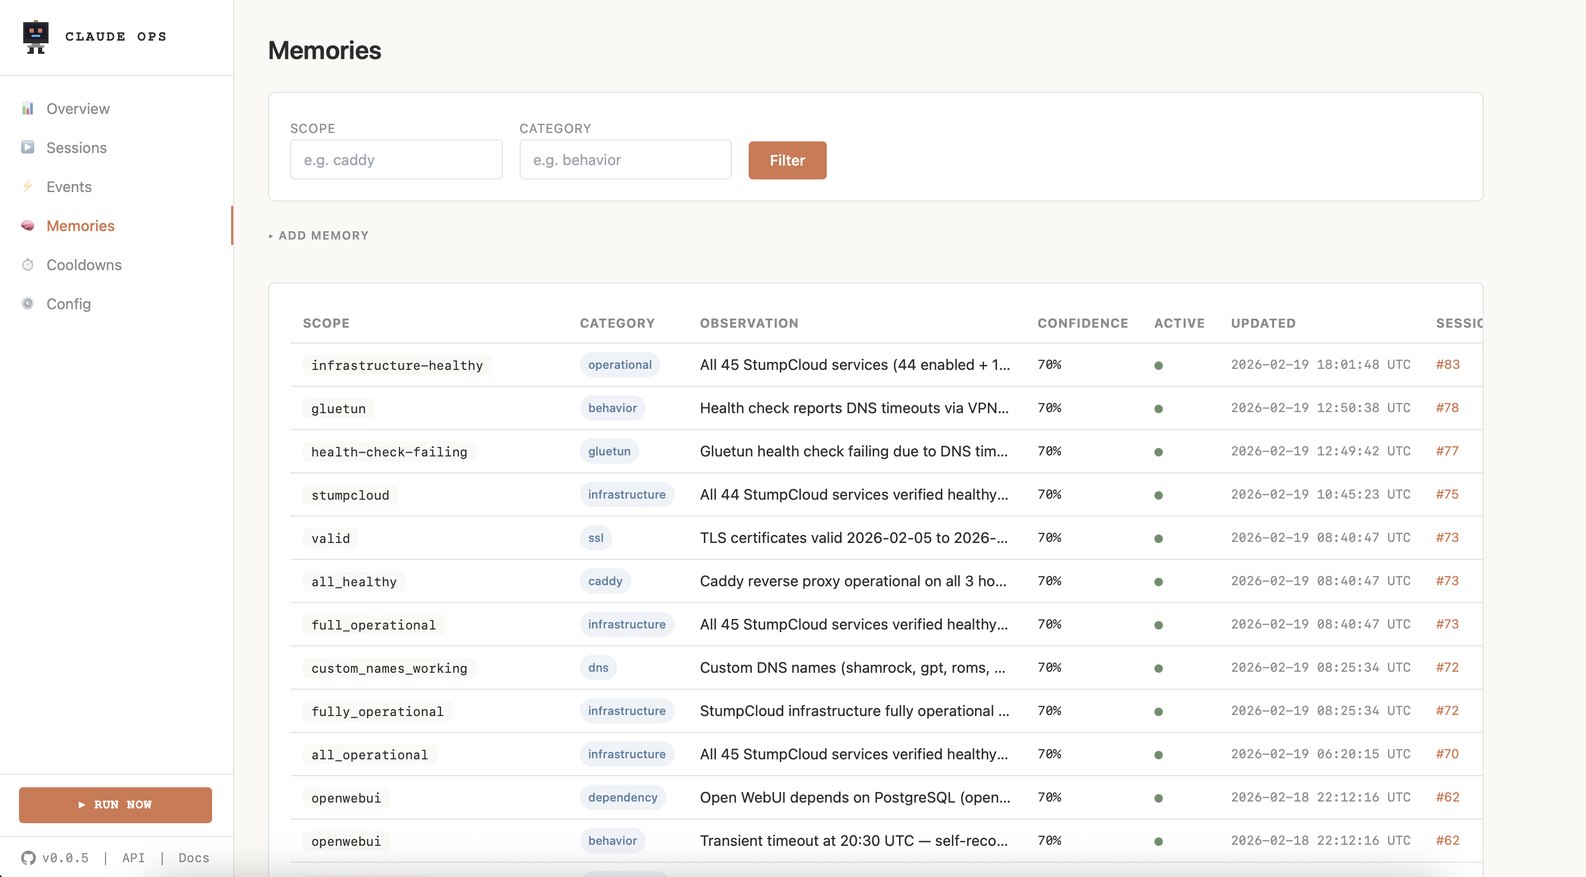Image resolution: width=1586 pixels, height=877 pixels.
Task: Click the Observation column header
Action: (x=749, y=323)
